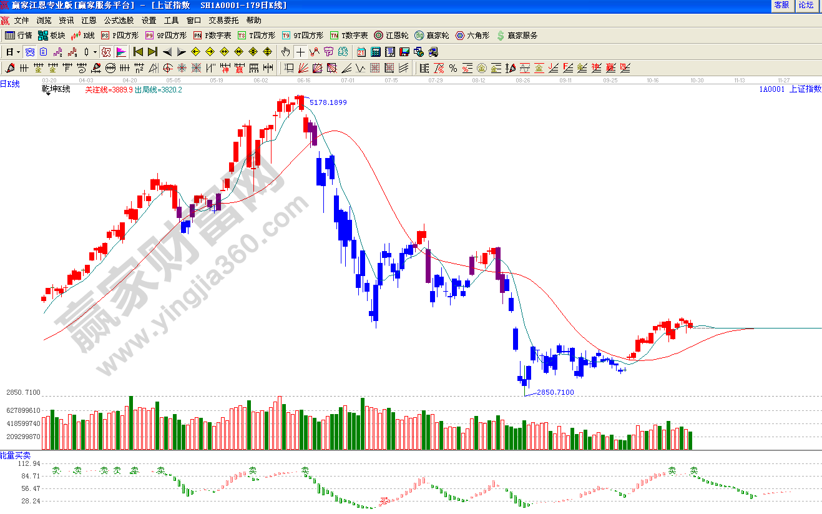
Task: Open the 江恩轮 (Gann wheel) tool
Action: click(391, 36)
